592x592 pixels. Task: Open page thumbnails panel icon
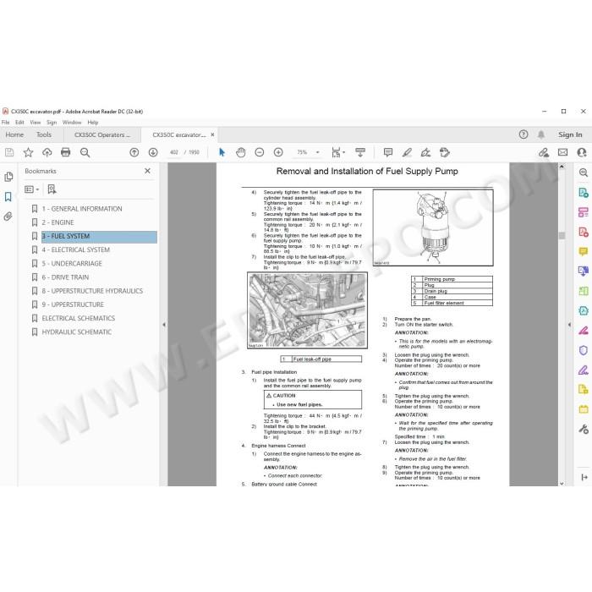pos(8,177)
